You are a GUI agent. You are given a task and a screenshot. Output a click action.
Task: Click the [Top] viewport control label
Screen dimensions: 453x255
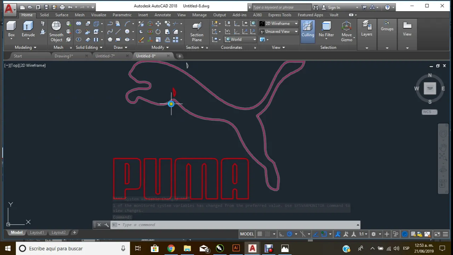coord(14,66)
